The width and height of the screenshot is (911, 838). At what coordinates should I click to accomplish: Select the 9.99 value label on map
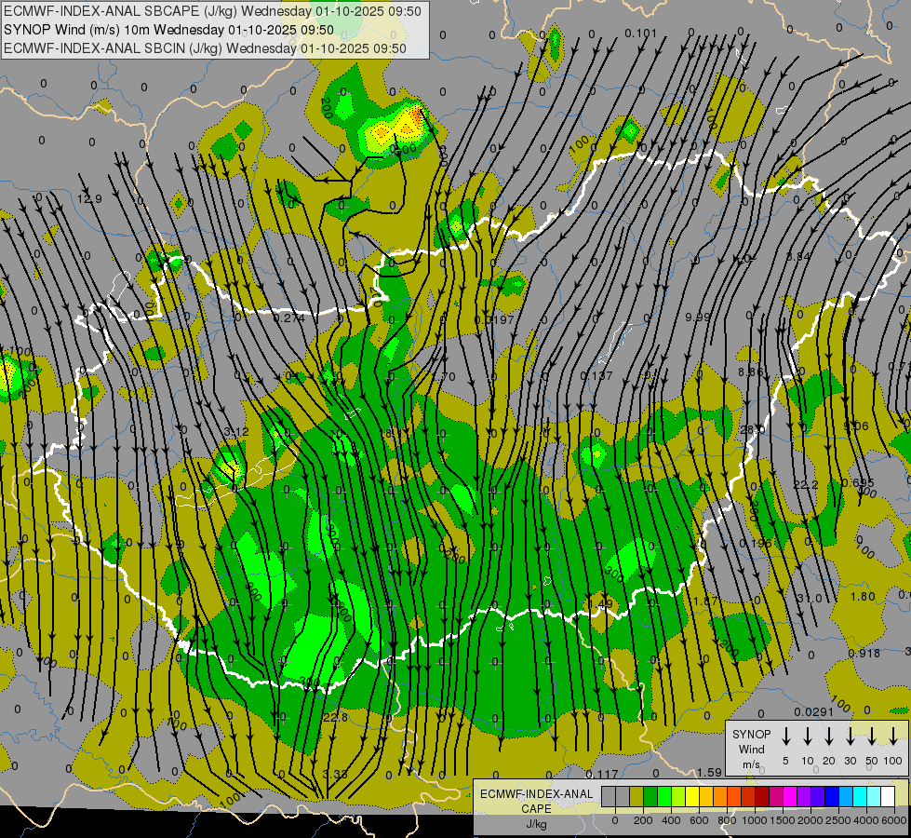pos(698,317)
